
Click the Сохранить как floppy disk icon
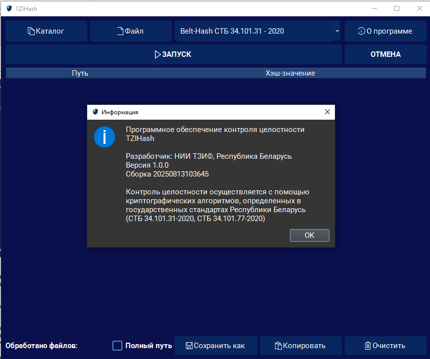[189, 346]
